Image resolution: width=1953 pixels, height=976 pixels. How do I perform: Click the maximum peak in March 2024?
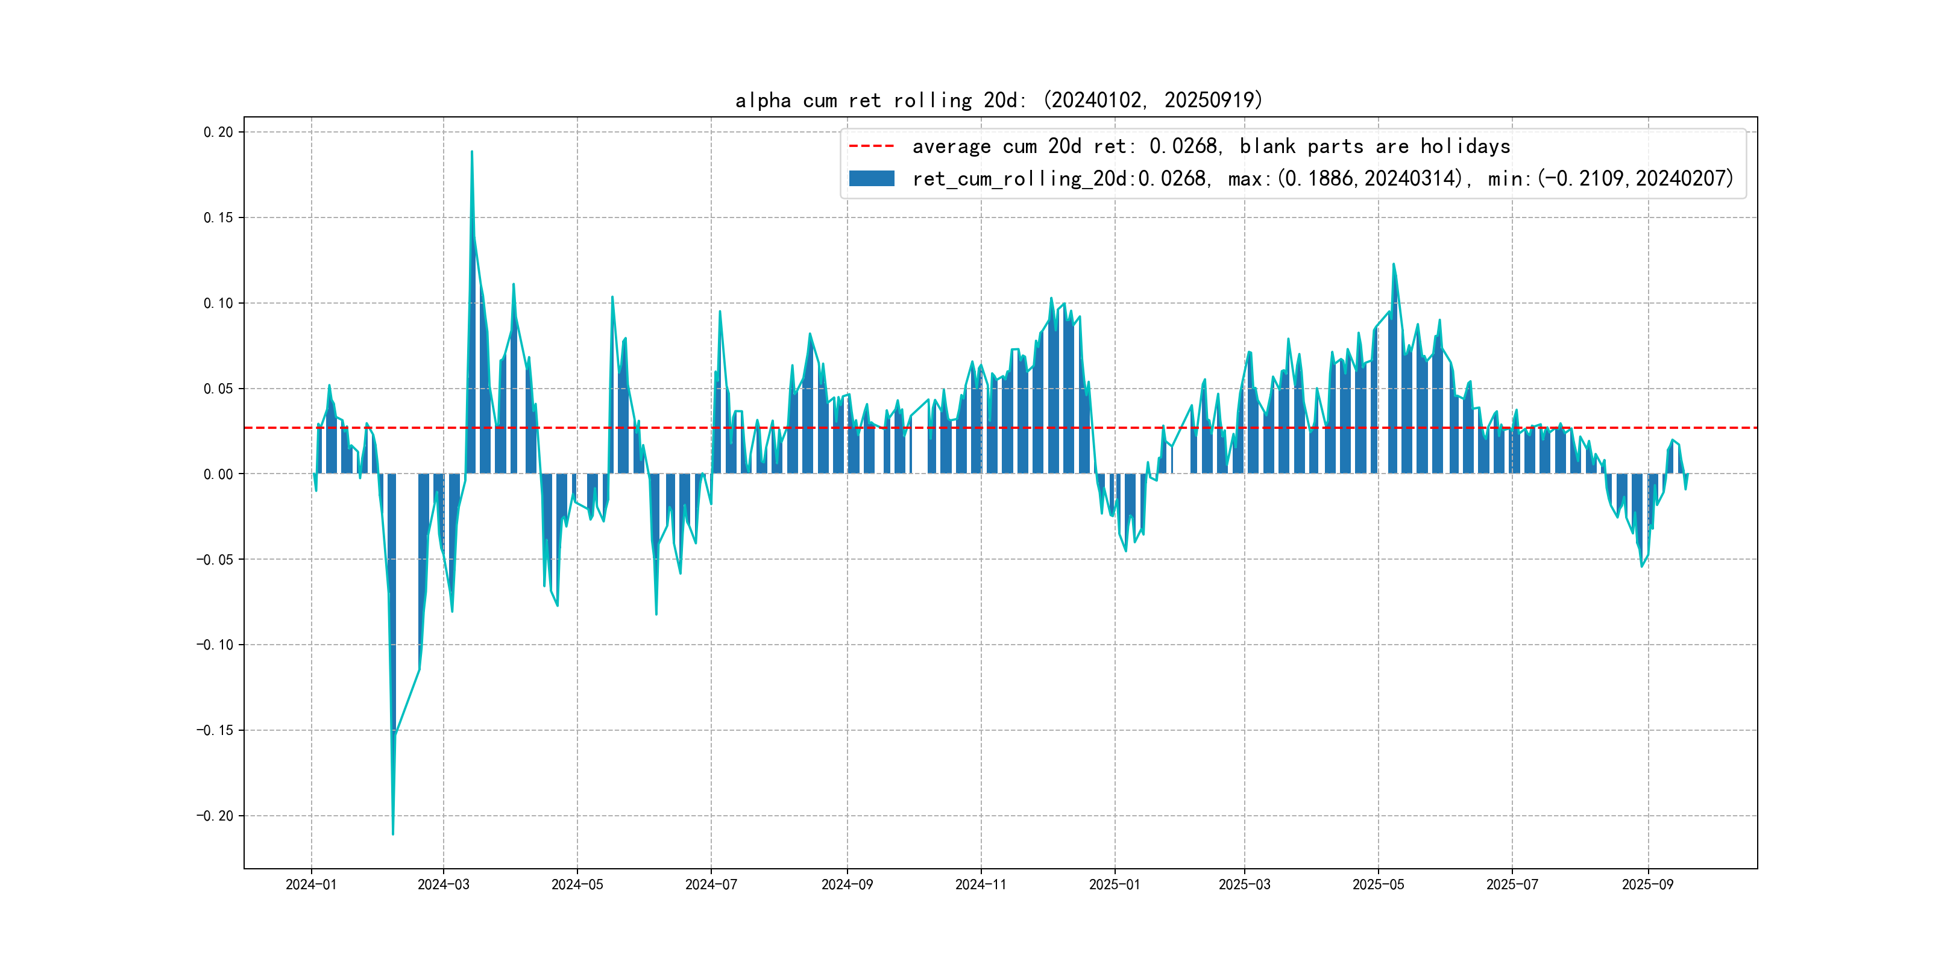coord(471,152)
